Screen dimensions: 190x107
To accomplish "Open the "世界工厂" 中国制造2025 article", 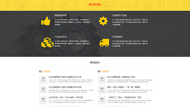I will 125,97.
